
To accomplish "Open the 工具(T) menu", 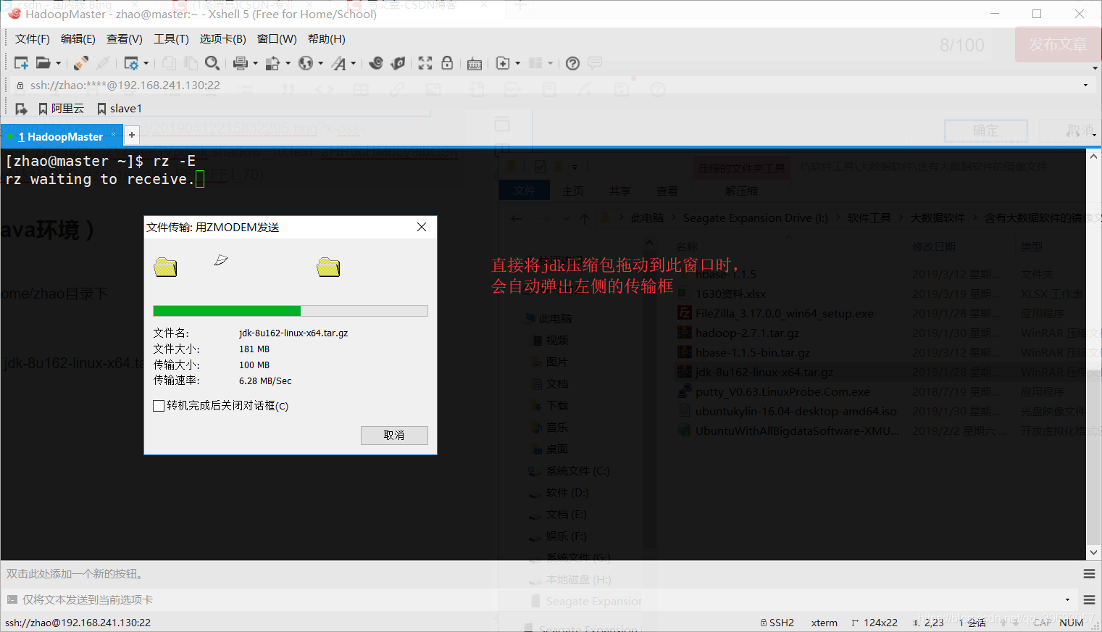I will [171, 39].
